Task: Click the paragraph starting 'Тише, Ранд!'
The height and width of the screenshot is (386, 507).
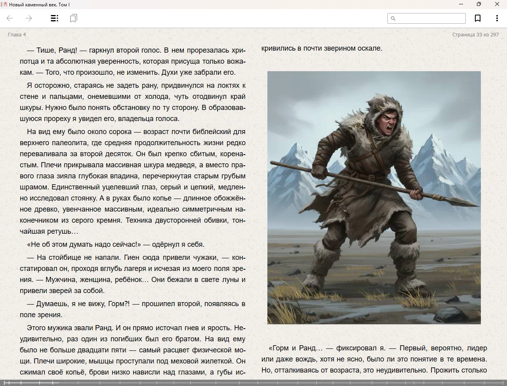Action: pyautogui.click(x=133, y=61)
